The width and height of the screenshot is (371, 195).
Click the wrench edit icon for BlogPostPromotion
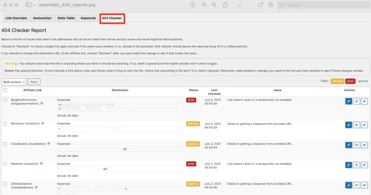(348, 102)
